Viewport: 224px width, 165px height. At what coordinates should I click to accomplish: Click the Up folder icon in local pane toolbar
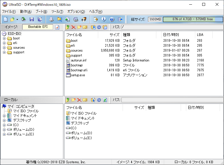tap(68, 100)
